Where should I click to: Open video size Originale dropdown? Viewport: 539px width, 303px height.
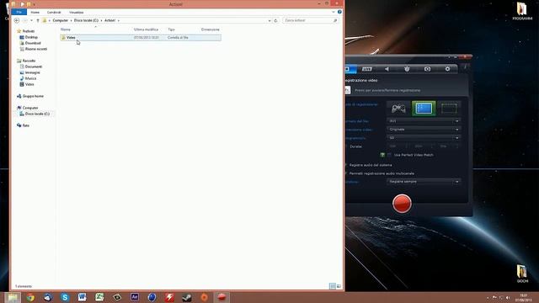(x=424, y=130)
